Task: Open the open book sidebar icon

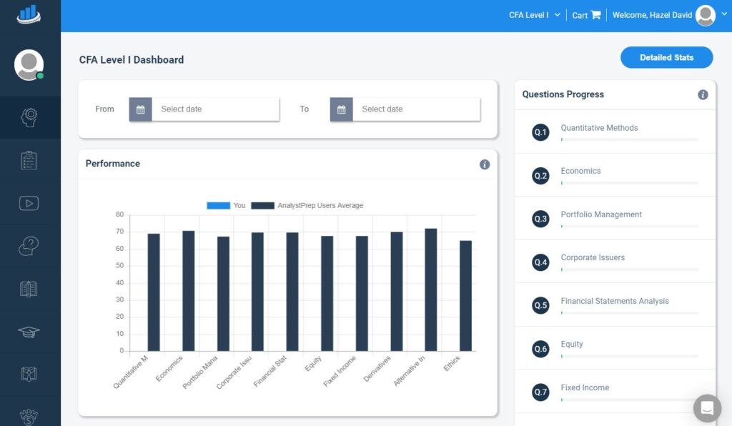Action: coord(29,289)
